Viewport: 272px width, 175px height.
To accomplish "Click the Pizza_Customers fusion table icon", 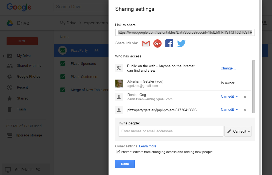I will [x=63, y=77].
